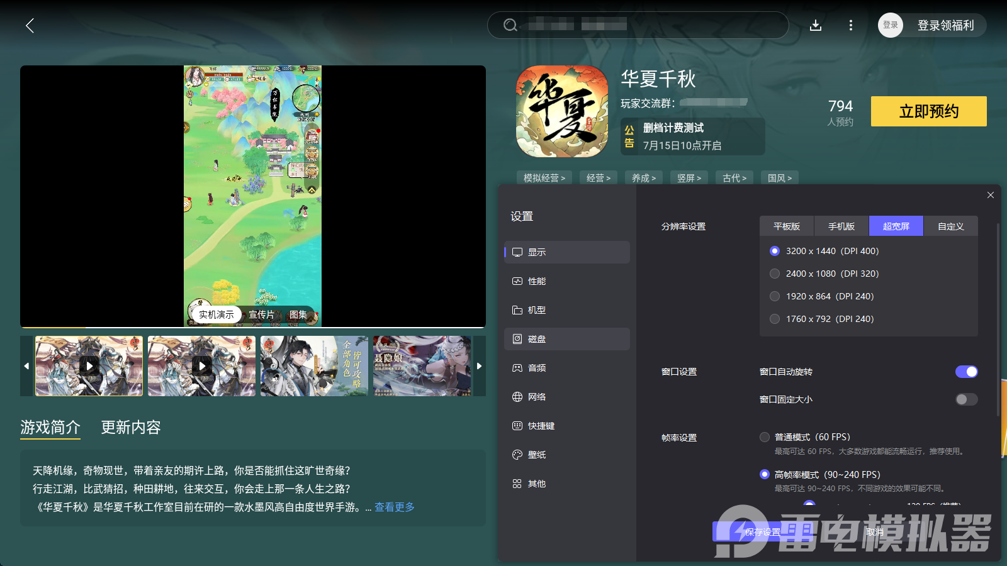Choose 普通模式 (60 FPS) frame rate
This screenshot has height=566, width=1007.
(x=765, y=437)
